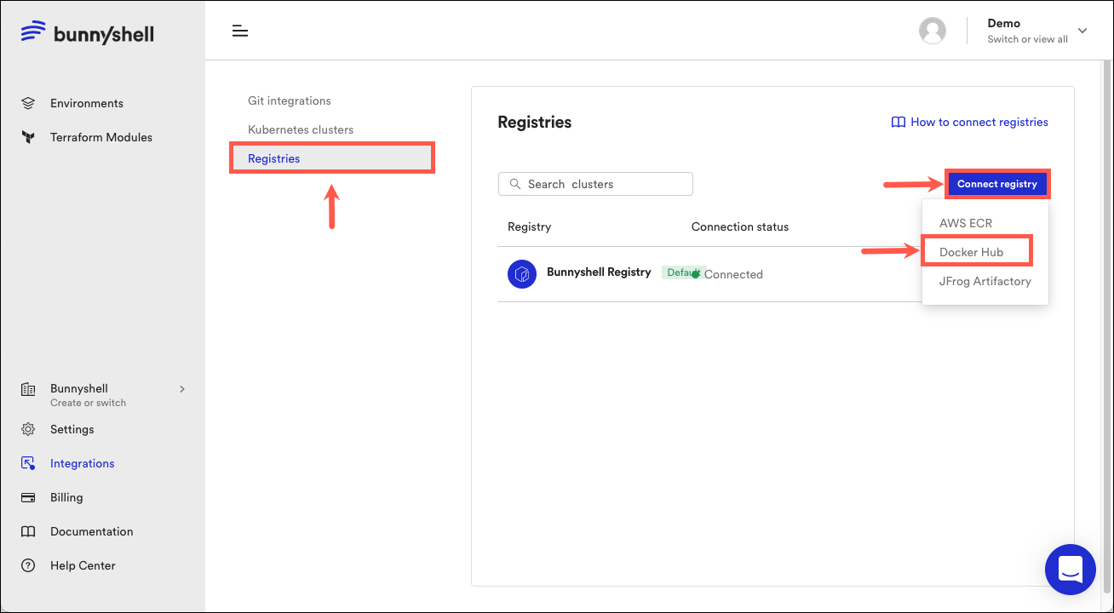Select the Registries tab
1114x613 pixels.
tap(332, 158)
